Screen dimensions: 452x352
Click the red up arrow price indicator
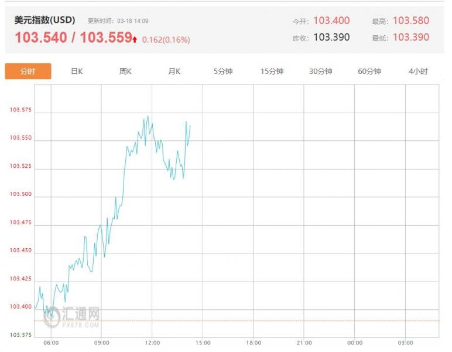click(x=135, y=39)
